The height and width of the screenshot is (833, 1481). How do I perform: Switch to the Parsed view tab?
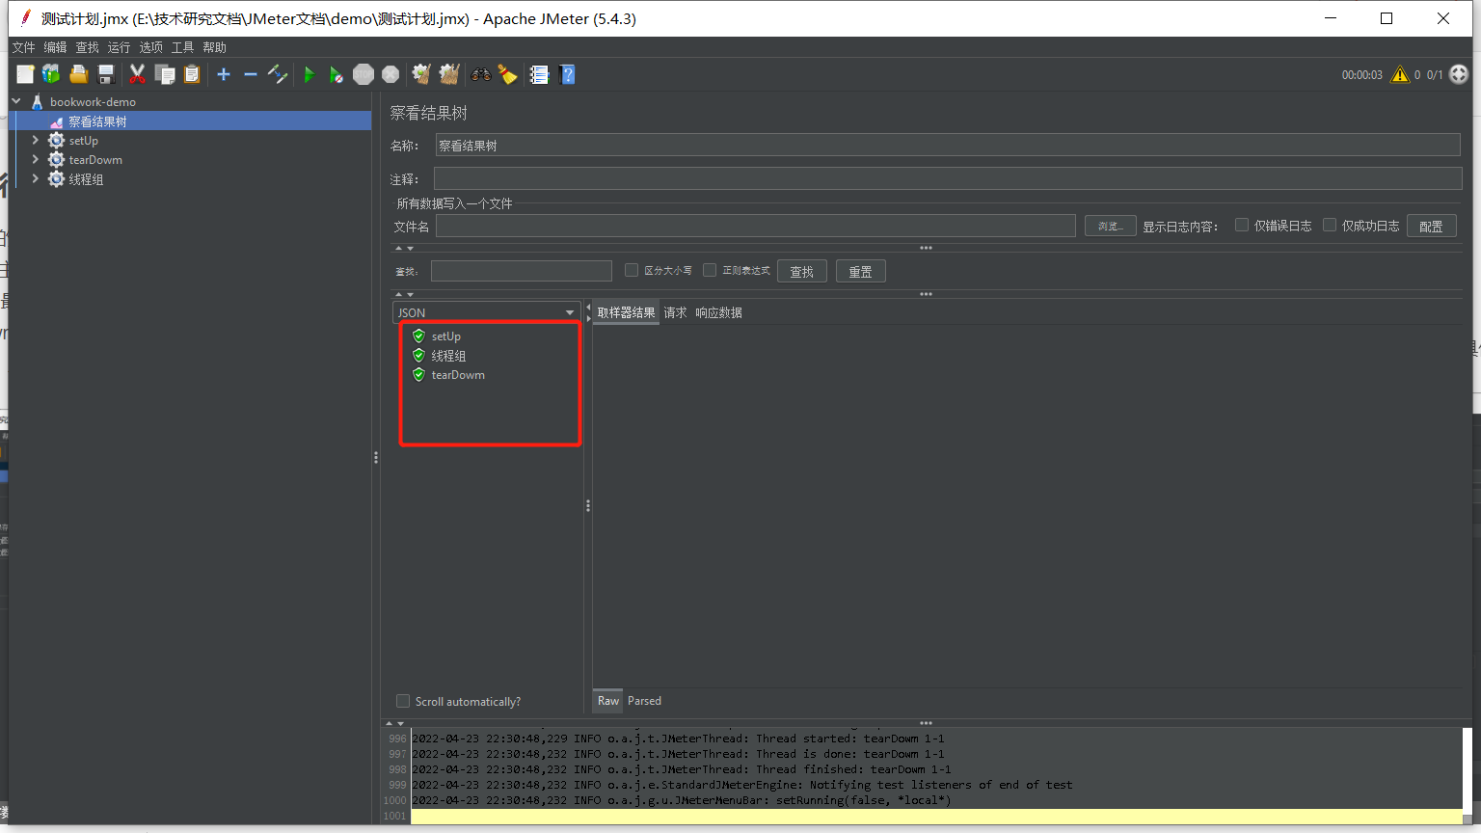[644, 701]
